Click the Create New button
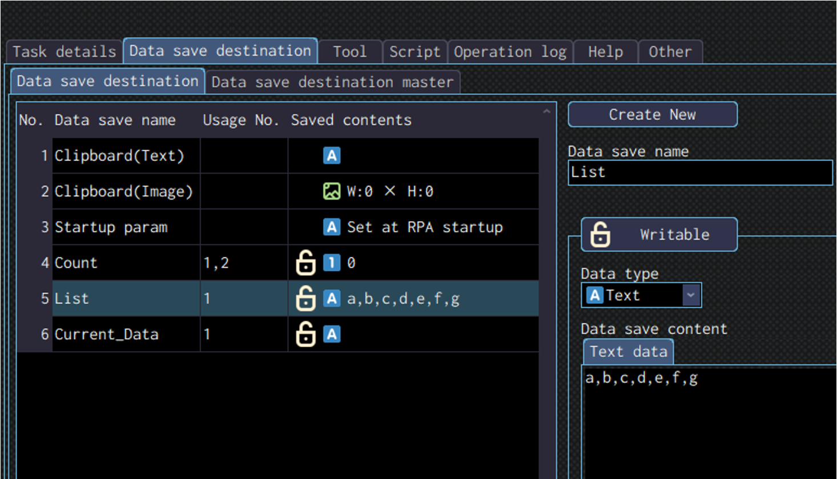837x479 pixels. click(652, 115)
